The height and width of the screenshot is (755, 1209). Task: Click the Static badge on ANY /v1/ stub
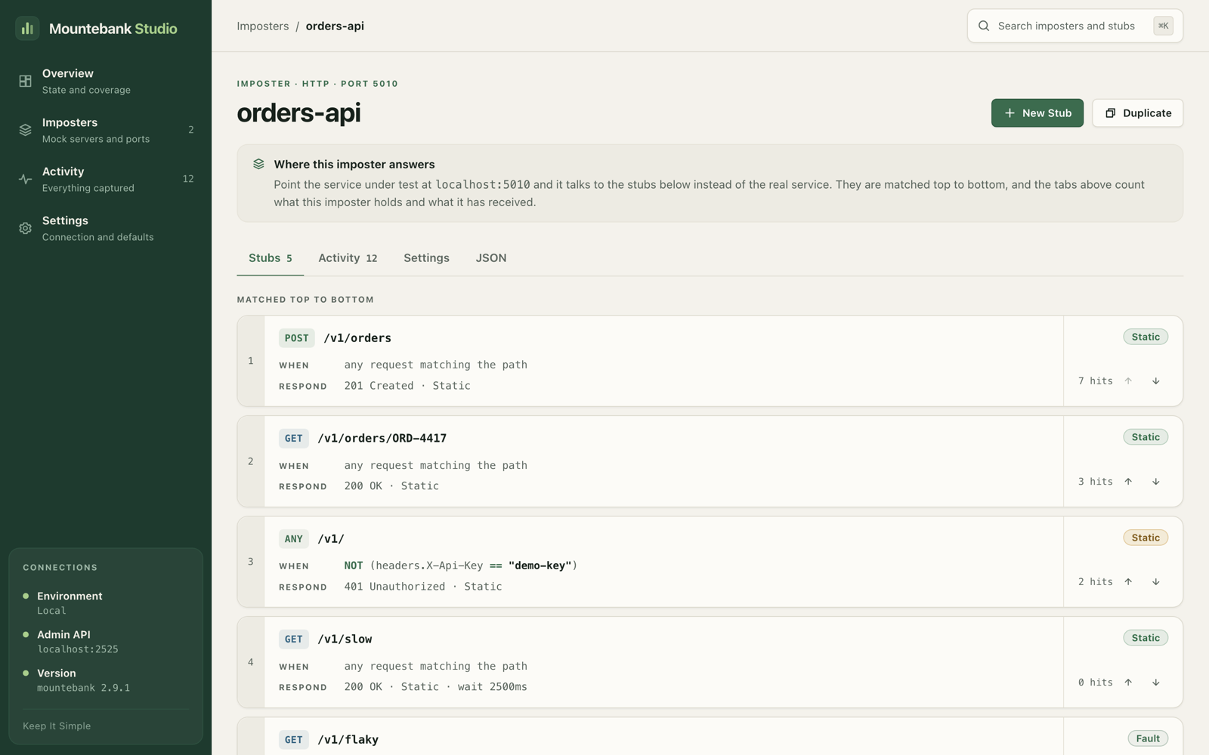click(1146, 538)
